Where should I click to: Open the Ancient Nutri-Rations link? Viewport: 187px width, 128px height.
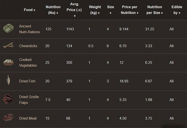click(x=30, y=29)
